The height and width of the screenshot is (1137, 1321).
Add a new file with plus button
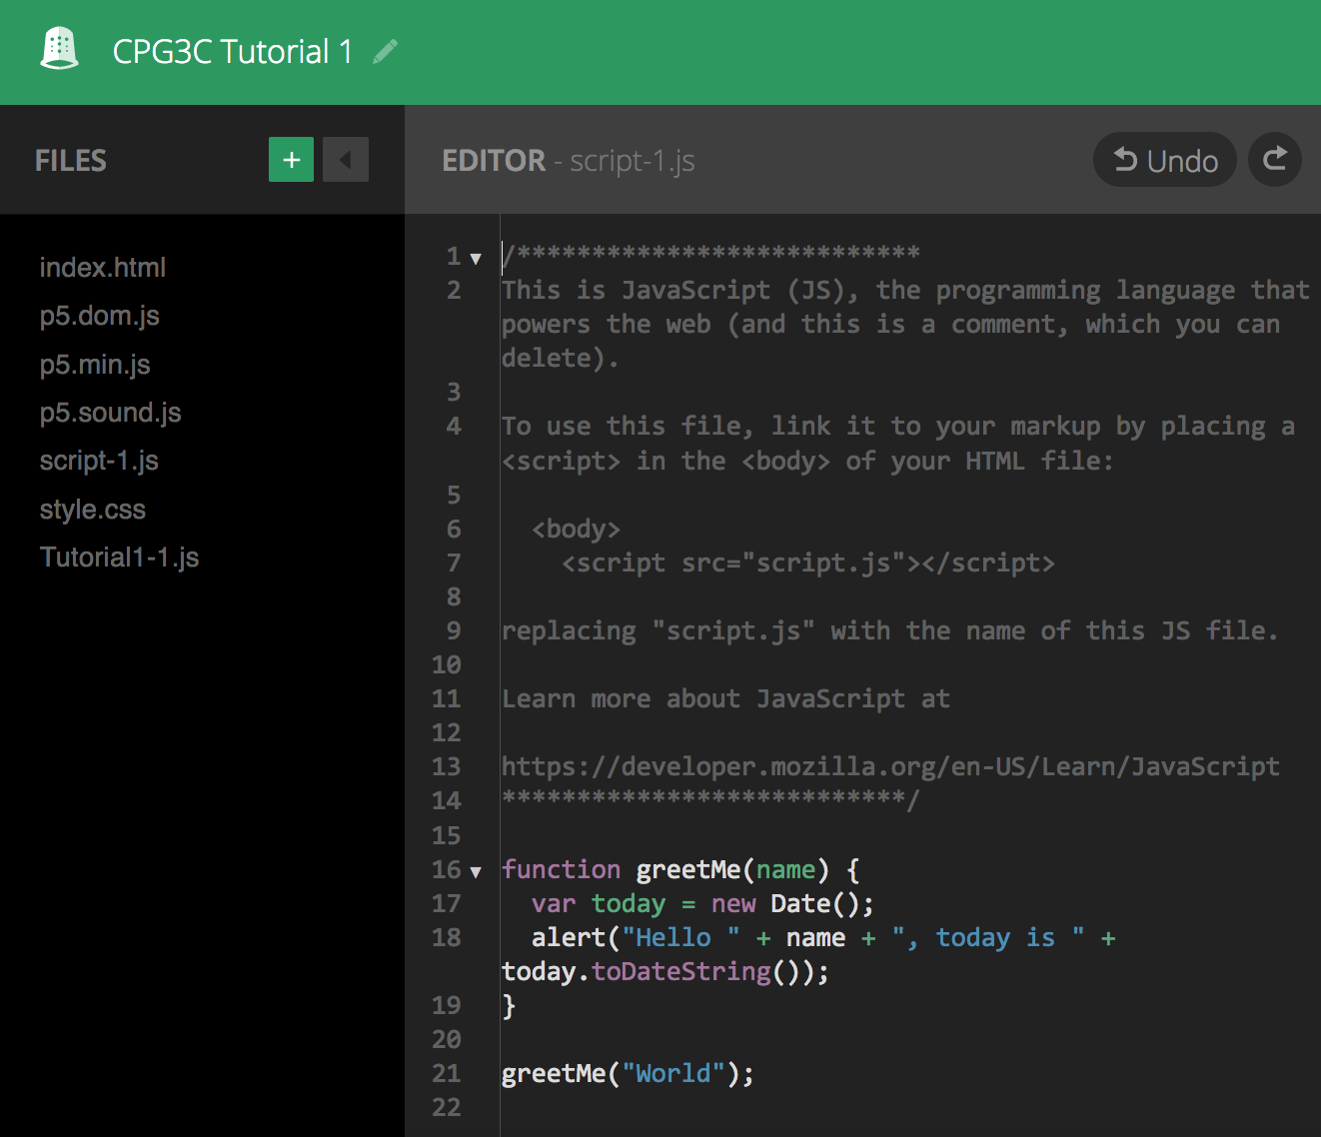291,160
